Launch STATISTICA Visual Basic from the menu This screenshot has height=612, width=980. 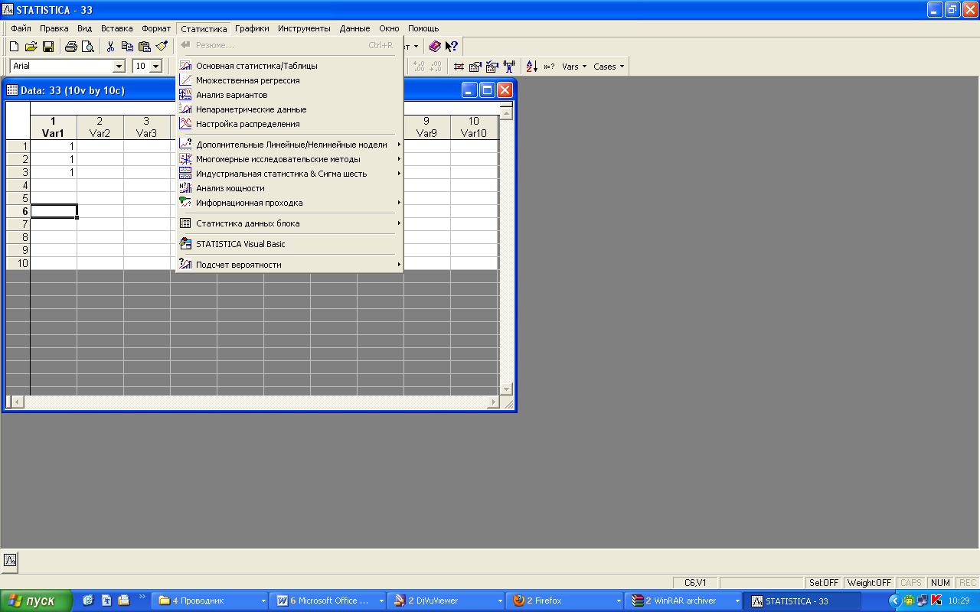[290, 244]
